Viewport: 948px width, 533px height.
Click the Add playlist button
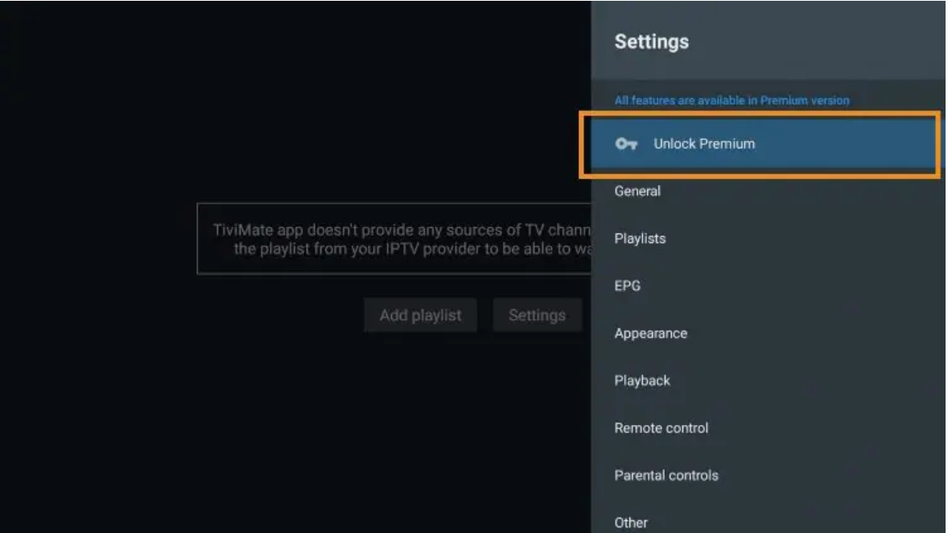(420, 315)
